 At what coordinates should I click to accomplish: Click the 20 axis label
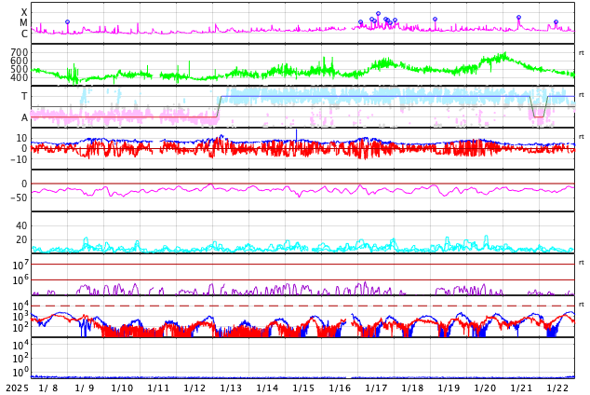point(21,239)
